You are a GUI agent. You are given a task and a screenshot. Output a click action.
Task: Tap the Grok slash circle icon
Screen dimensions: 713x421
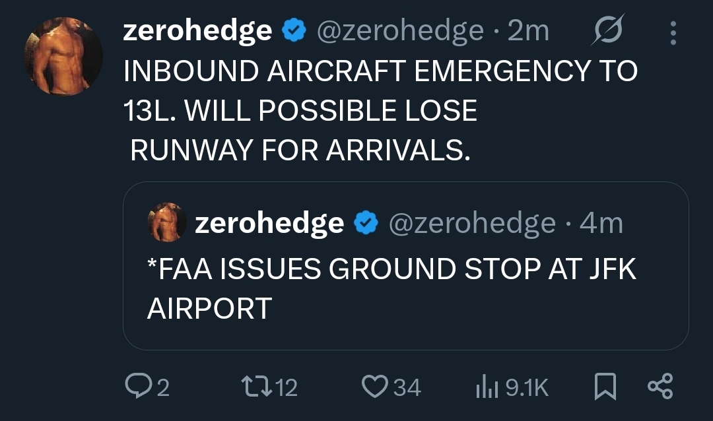click(x=608, y=31)
